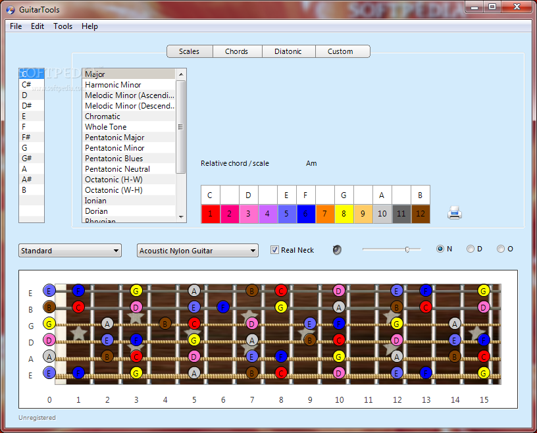Viewport: 537px width, 433px height.
Task: Click the pink swatch numbered 3
Action: pos(248,214)
